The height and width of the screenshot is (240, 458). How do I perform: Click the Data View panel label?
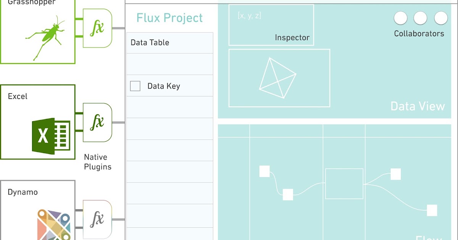pyautogui.click(x=418, y=106)
